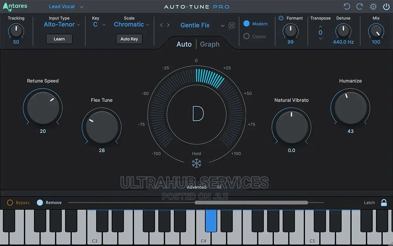The height and width of the screenshot is (246, 393).
Task: Toggle the plugin power button
Action: click(x=386, y=7)
